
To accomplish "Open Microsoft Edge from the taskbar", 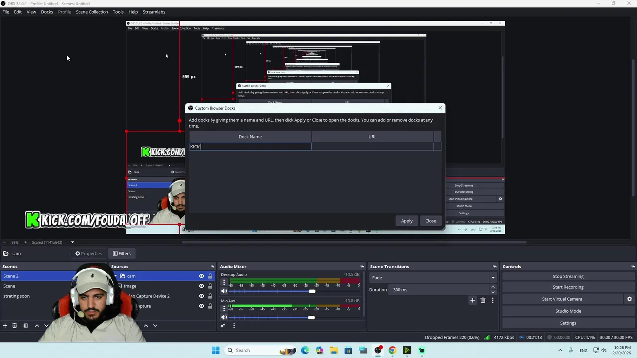I will pyautogui.click(x=305, y=350).
